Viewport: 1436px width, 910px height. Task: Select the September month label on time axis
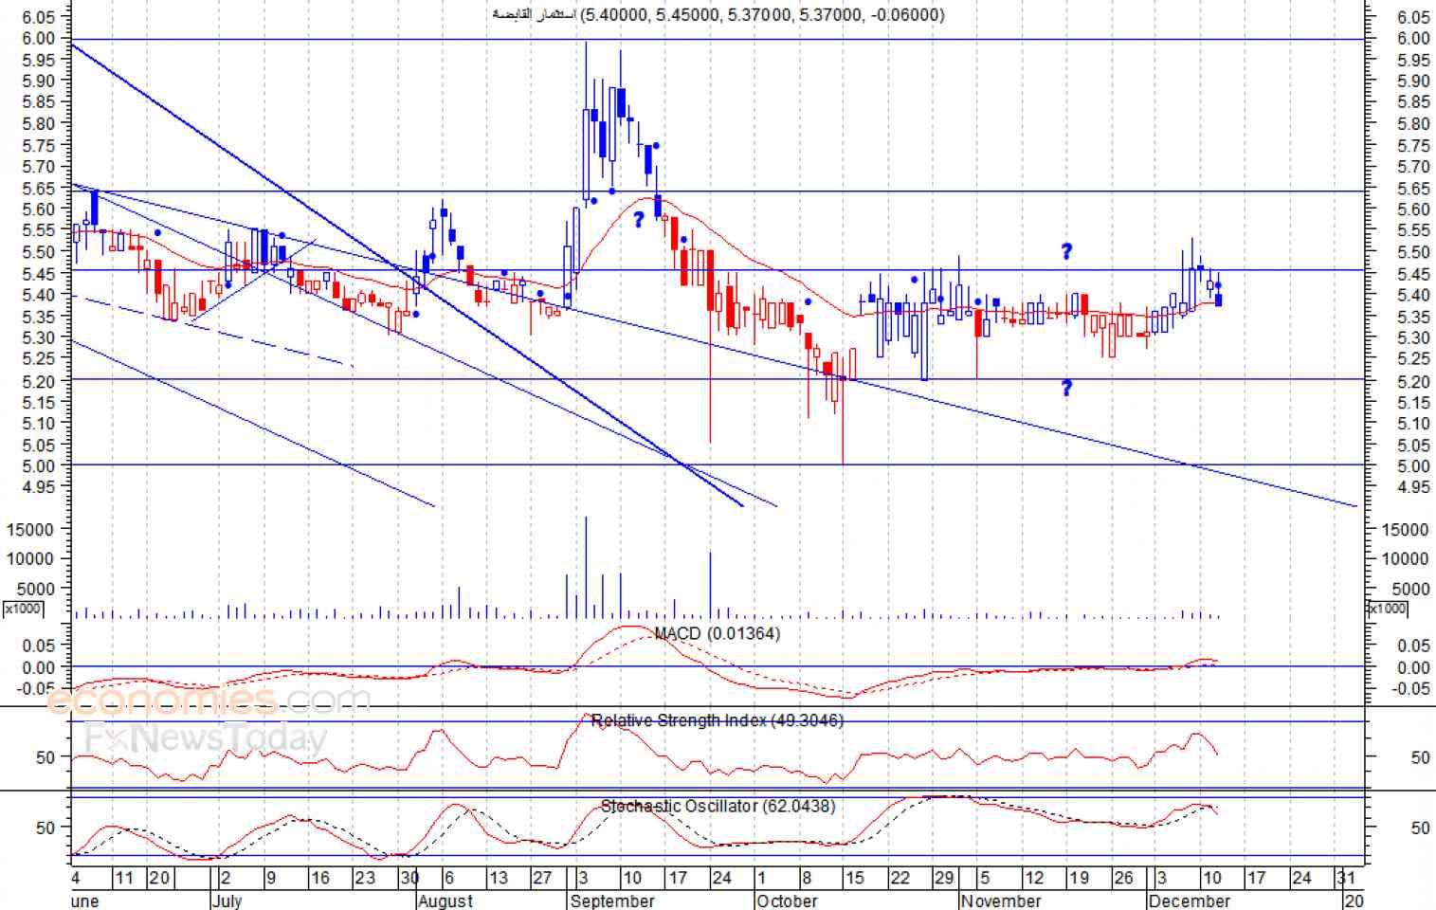[612, 901]
